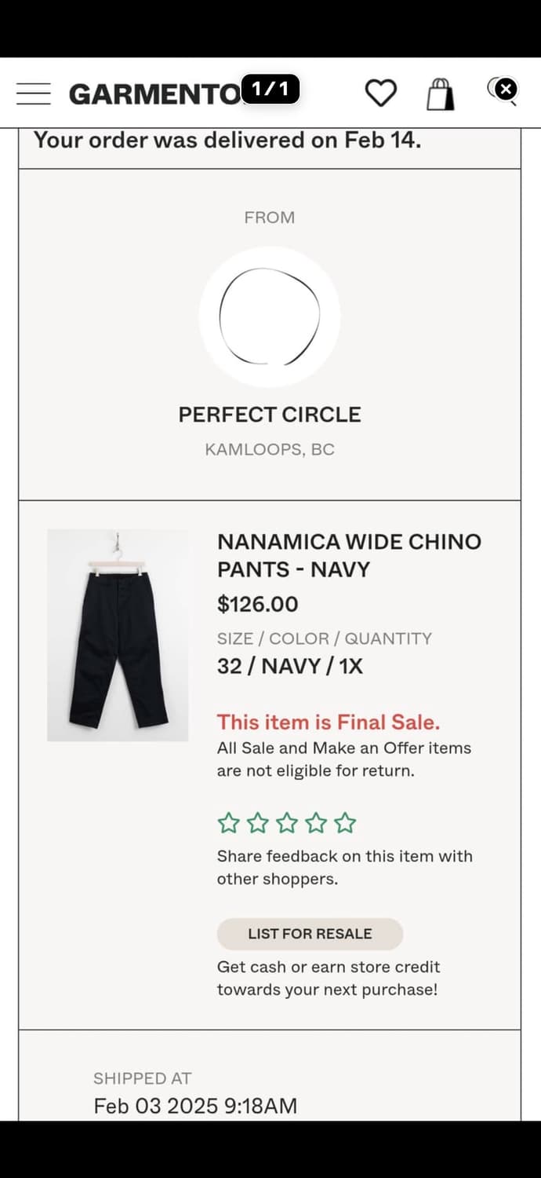541x1178 pixels.
Task: Rate the item two stars
Action: click(257, 823)
